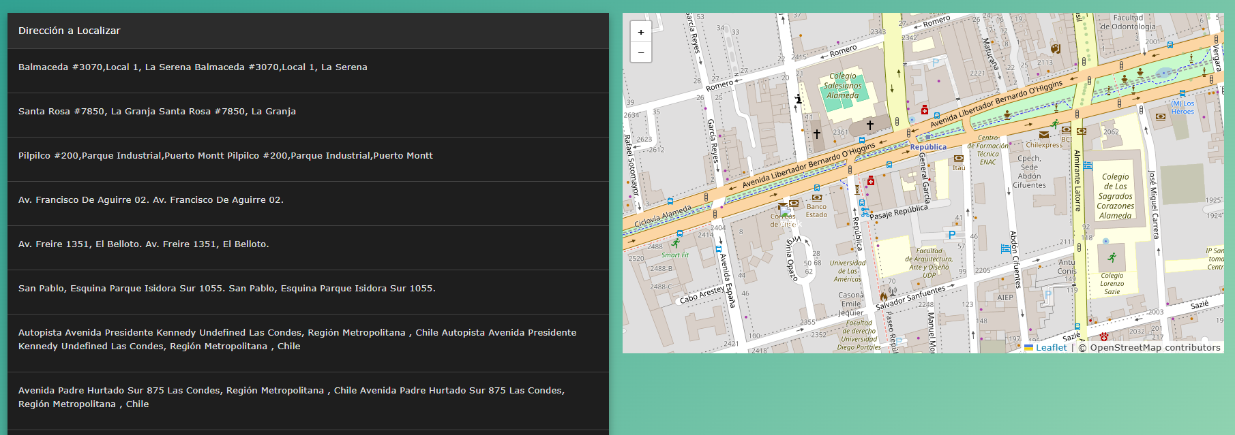
Task: Click the information 'i' icon on map
Action: (799, 99)
